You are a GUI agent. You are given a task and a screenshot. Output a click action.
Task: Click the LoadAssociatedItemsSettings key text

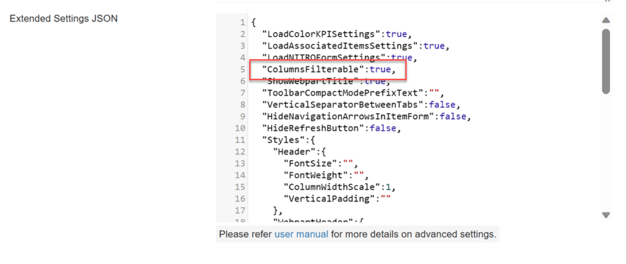pos(341,46)
